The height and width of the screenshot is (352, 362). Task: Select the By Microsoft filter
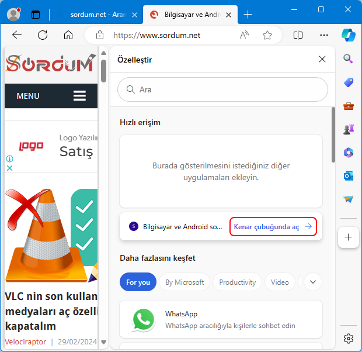click(185, 282)
